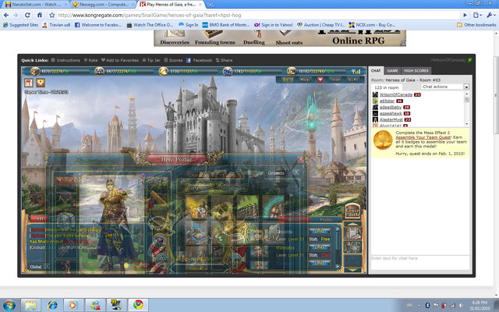The image size is (499, 312).
Task: Add the game to Favorites
Action: (120, 60)
